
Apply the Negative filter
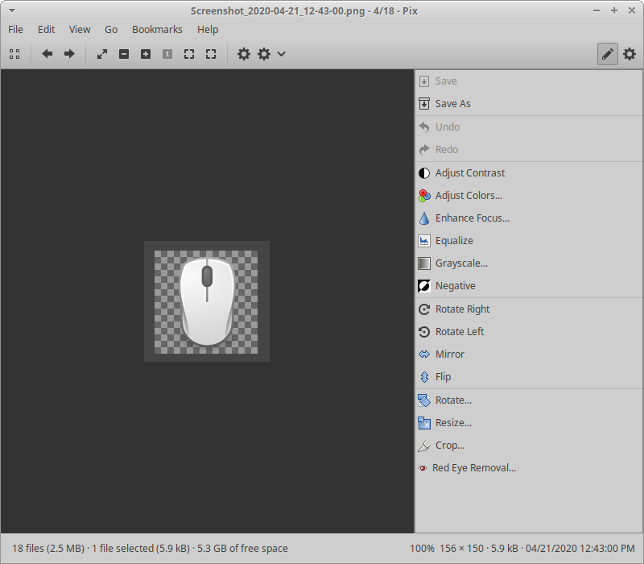(x=455, y=286)
